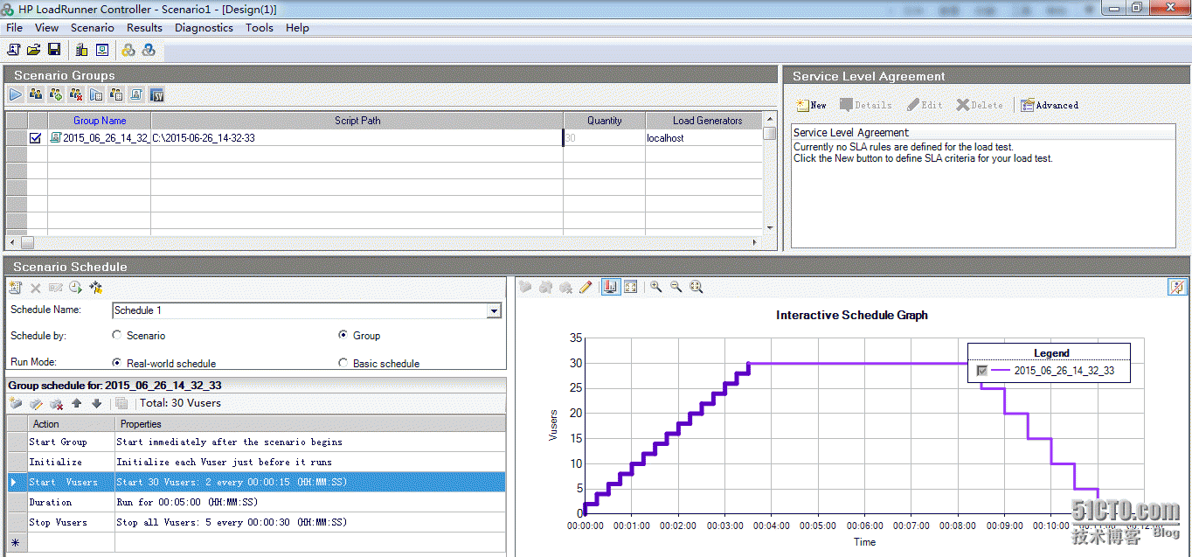Start the scenario with the blue play icon
The width and height of the screenshot is (1192, 557).
click(x=16, y=94)
